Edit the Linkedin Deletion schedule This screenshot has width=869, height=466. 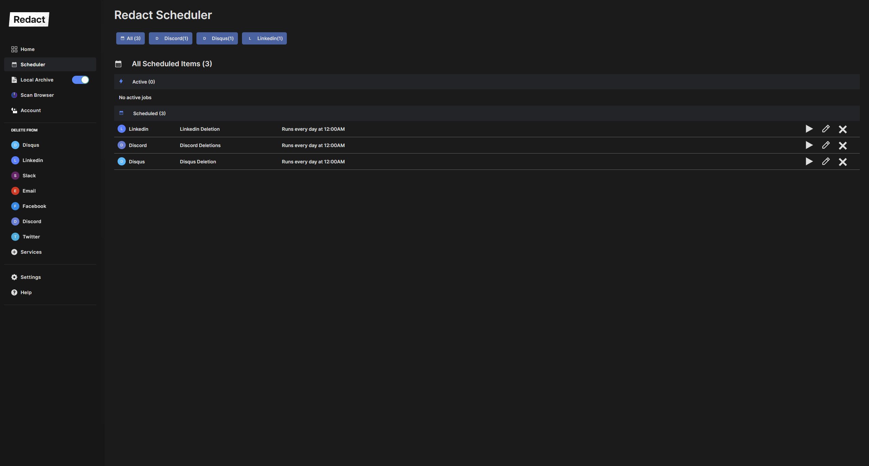click(x=825, y=129)
